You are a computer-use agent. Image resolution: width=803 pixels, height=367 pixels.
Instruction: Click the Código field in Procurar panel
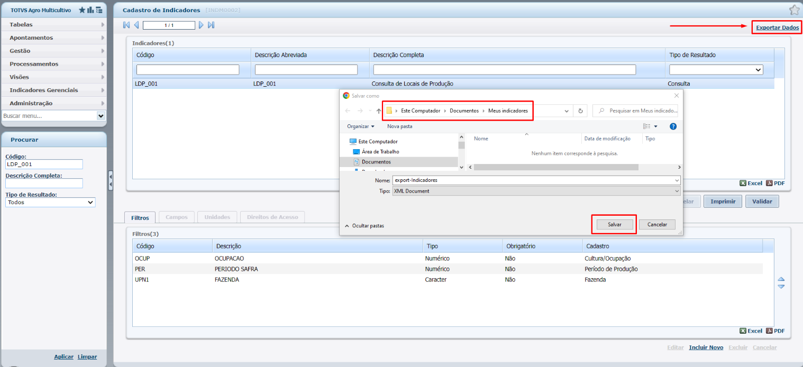[x=44, y=164]
